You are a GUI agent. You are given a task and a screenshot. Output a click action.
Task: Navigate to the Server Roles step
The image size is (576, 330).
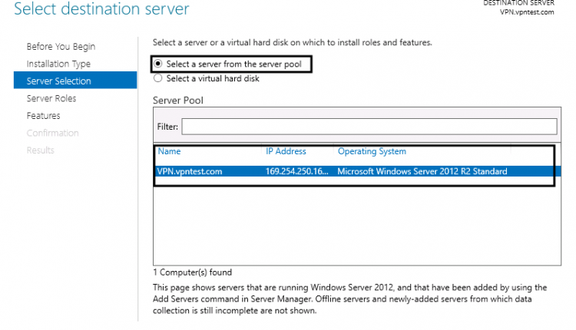(x=51, y=98)
